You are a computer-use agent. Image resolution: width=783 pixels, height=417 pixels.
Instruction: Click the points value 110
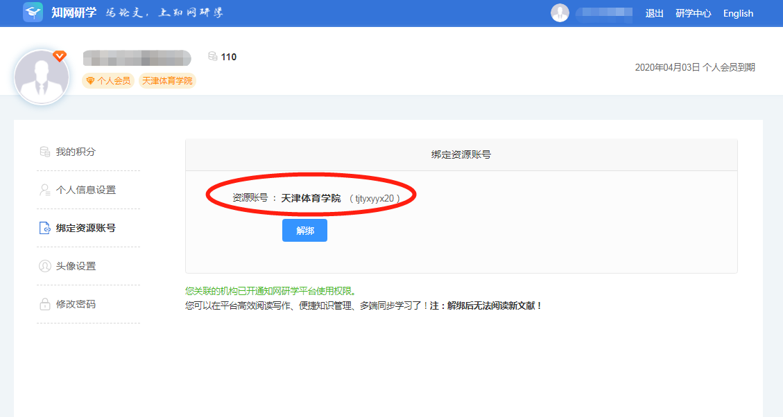(x=229, y=57)
